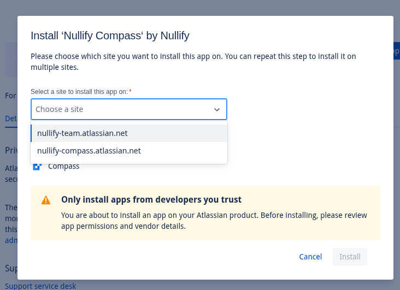Screen dimensions: 400x290
Task: Click the greyed-out Install button
Action: [350, 257]
